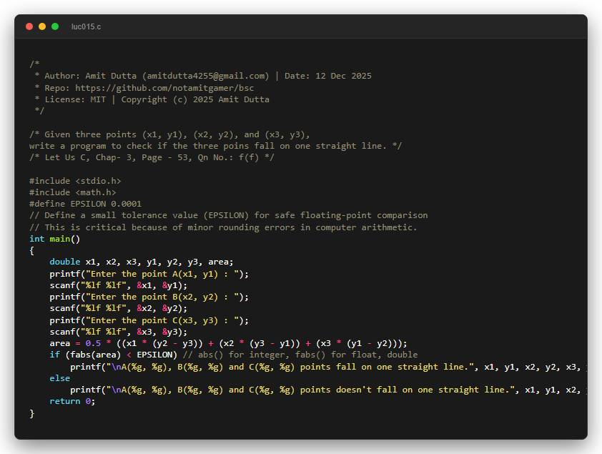Click the printf "points doesn't fall" line
Viewport: 602px width, 454px height.
pyautogui.click(x=329, y=390)
